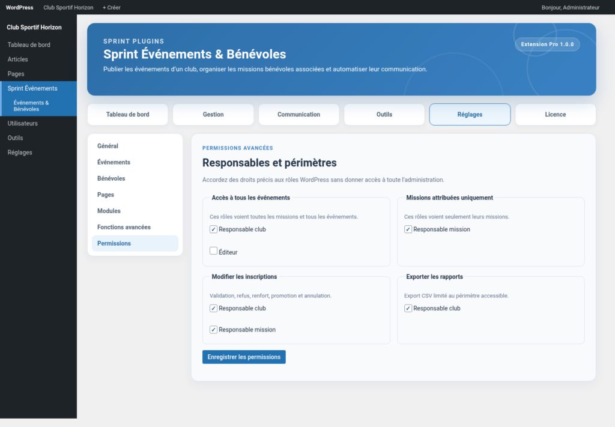Click WordPress logo text in admin bar

[20, 7]
